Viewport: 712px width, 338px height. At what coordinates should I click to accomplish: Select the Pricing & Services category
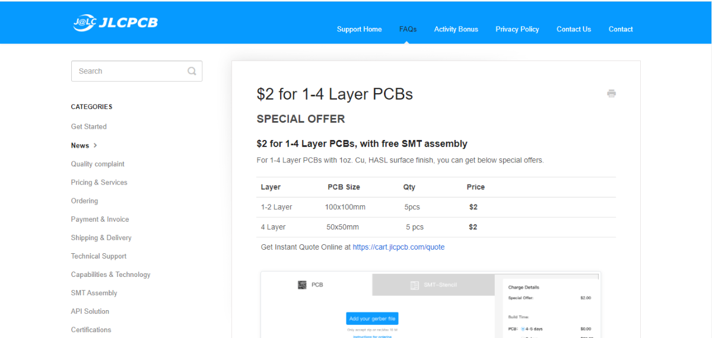pyautogui.click(x=99, y=182)
